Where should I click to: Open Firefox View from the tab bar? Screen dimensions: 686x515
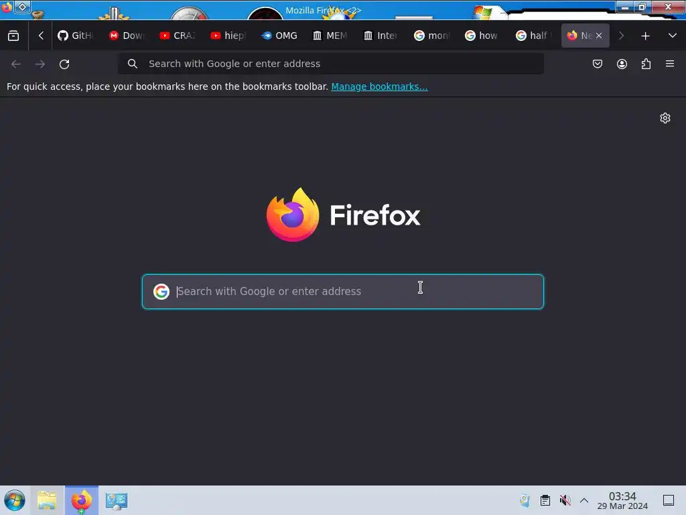(x=13, y=36)
